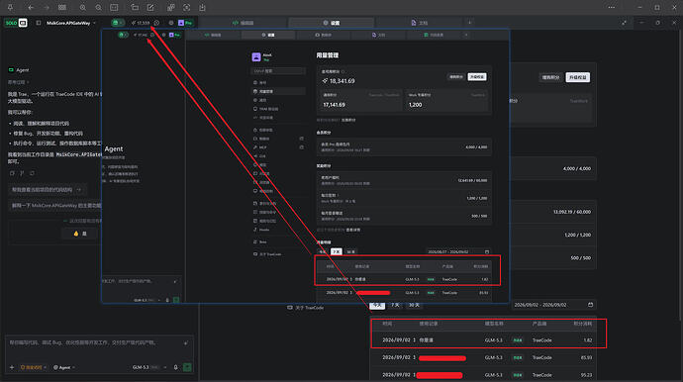Switch to the 文档 document tab

pyautogui.click(x=420, y=23)
